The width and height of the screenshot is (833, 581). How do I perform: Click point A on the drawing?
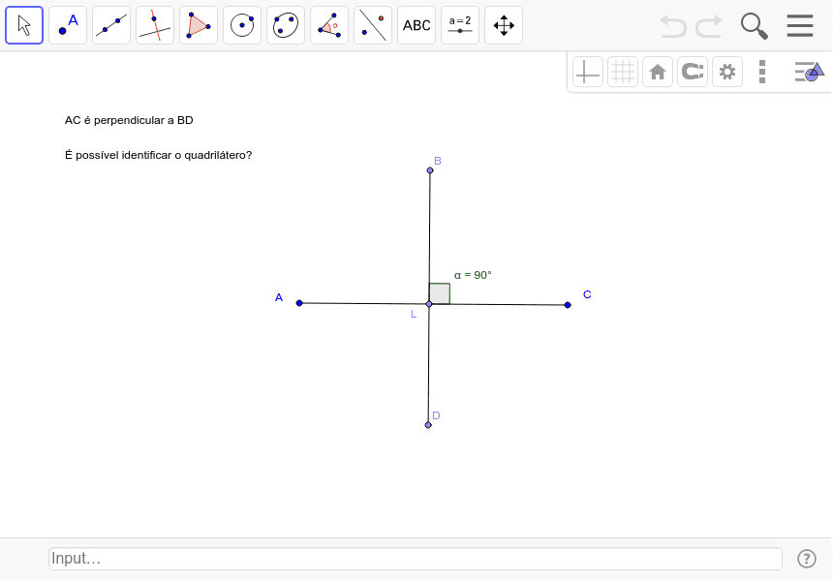point(299,303)
